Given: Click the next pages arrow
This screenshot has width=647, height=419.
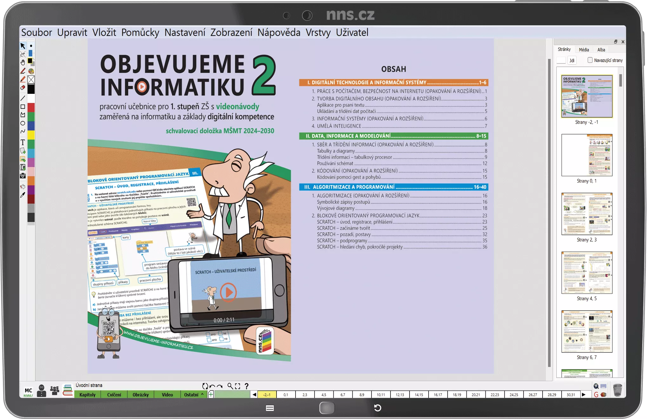Looking at the screenshot, I should [x=584, y=395].
